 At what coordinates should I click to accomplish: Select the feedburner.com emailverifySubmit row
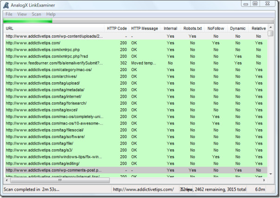(x=136, y=63)
